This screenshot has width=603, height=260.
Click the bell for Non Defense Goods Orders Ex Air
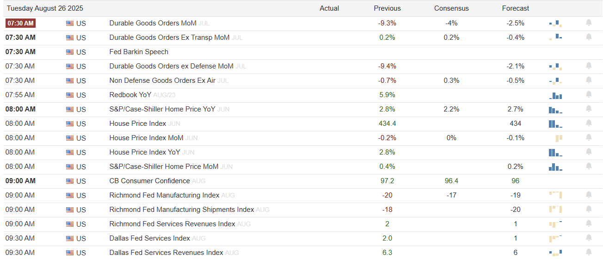coord(589,80)
